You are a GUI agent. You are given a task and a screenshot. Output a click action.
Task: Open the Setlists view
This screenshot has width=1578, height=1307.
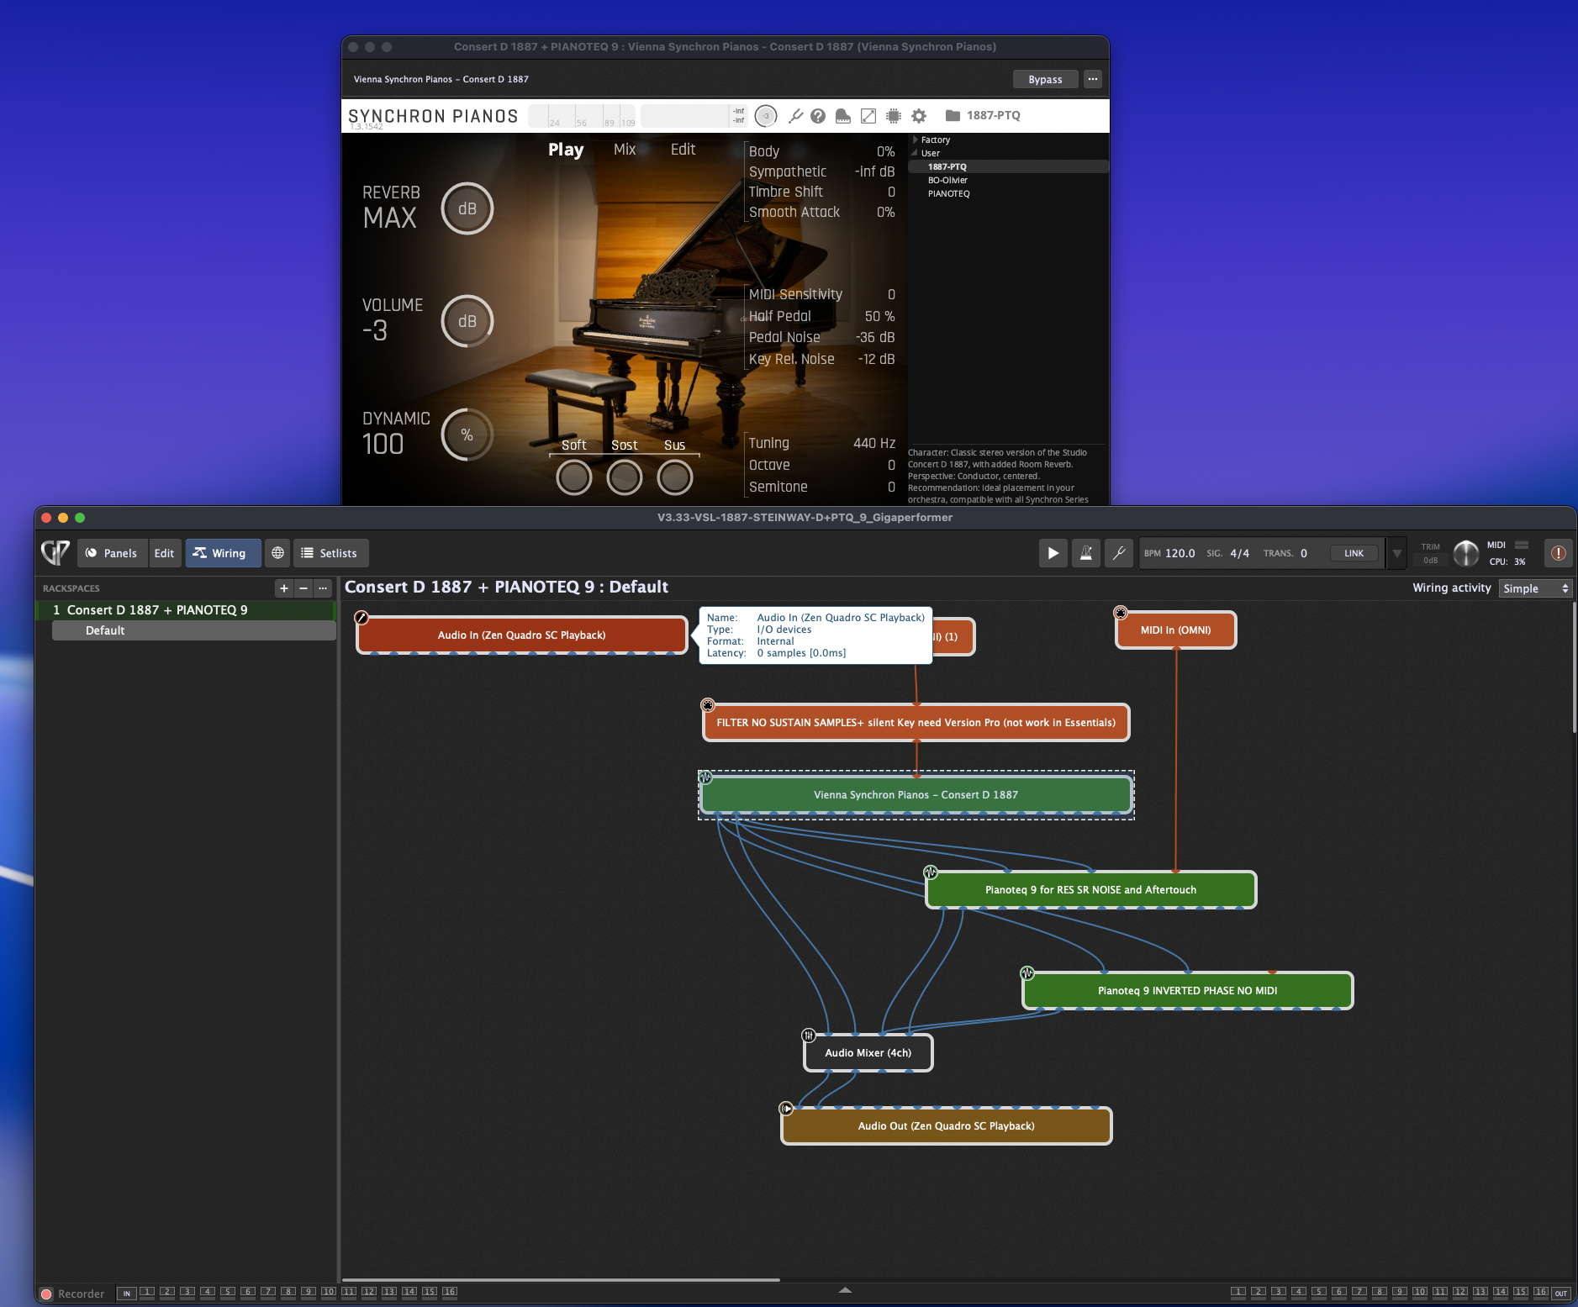click(x=331, y=553)
